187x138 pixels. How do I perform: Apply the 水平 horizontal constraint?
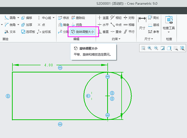pyautogui.click(x=103, y=25)
